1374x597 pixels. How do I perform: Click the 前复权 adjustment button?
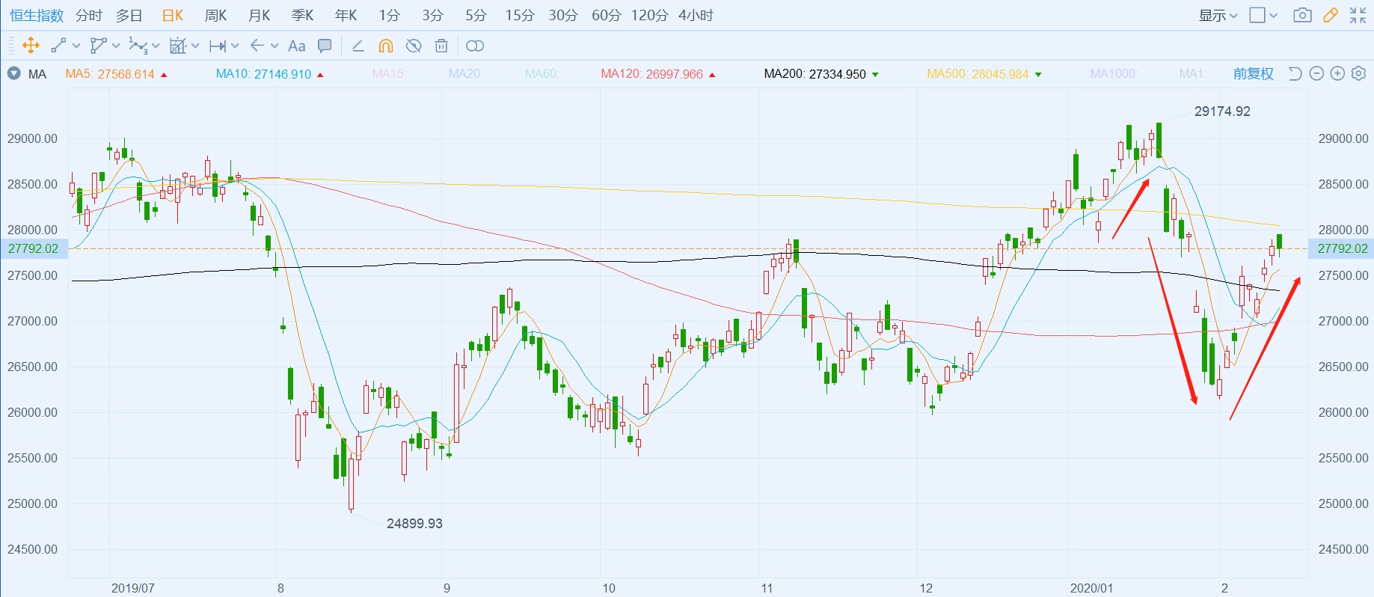click(1253, 73)
